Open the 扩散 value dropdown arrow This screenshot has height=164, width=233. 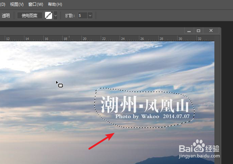coord(90,16)
